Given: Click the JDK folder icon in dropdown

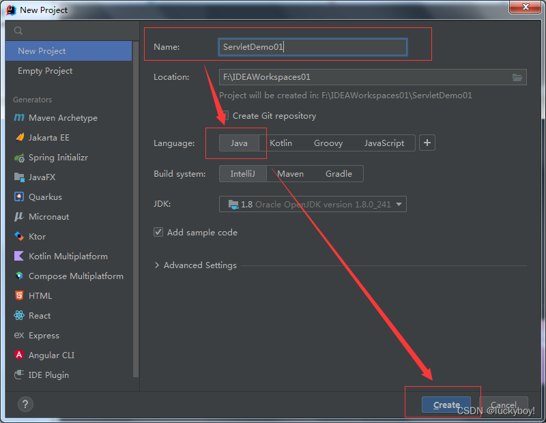Looking at the screenshot, I should click(233, 204).
